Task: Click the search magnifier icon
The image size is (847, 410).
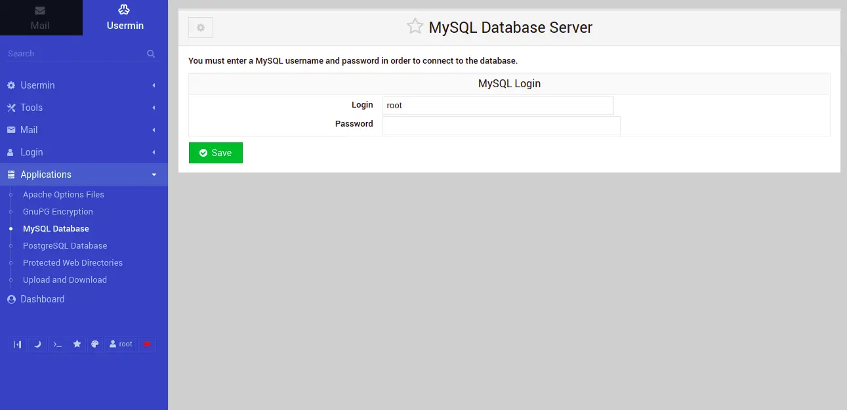Action: pos(151,54)
